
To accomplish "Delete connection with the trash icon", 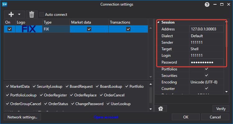I will [32, 15].
